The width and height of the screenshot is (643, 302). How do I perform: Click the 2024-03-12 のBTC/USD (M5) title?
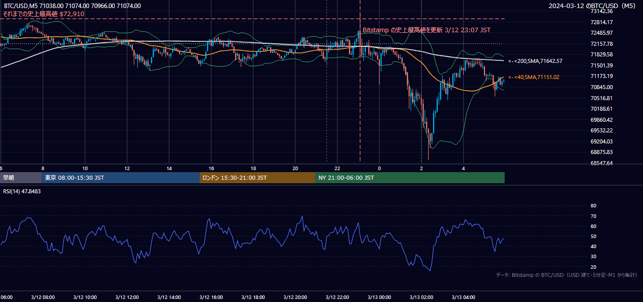pyautogui.click(x=593, y=6)
